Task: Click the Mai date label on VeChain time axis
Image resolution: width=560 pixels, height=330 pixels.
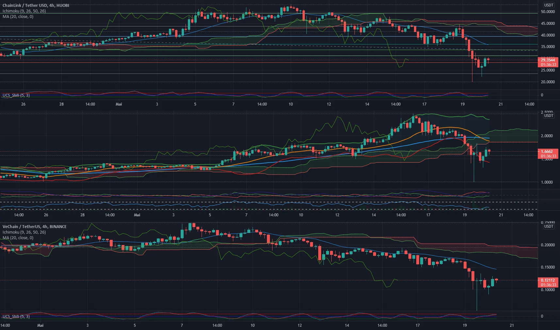Action: point(41,325)
